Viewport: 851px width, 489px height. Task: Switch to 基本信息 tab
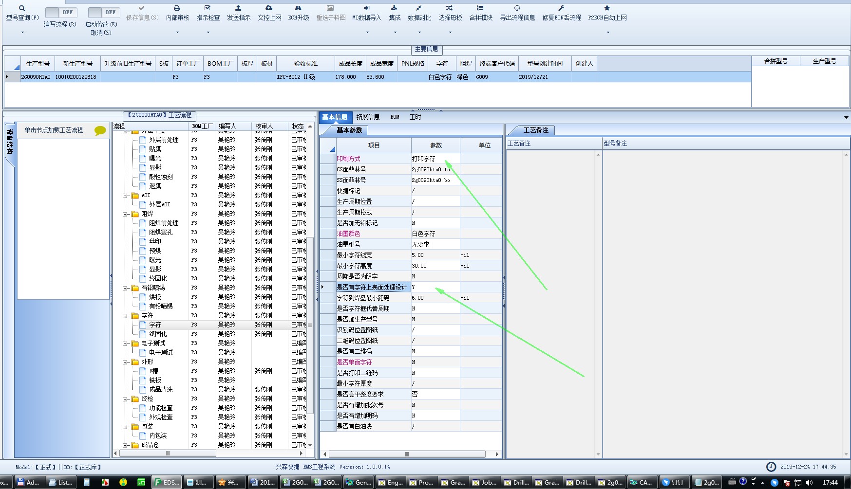[335, 117]
